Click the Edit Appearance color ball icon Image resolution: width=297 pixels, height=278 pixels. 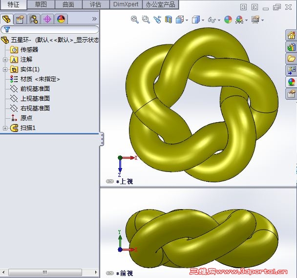(228, 20)
